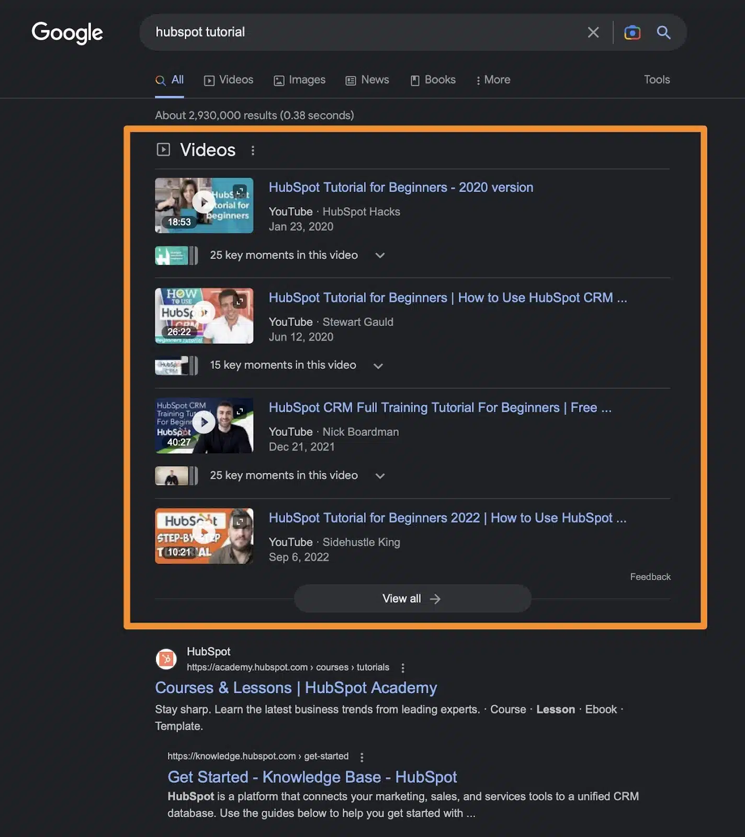Open HubSpot Tutorial for Beginners 2022 link
The image size is (745, 837).
(x=447, y=518)
